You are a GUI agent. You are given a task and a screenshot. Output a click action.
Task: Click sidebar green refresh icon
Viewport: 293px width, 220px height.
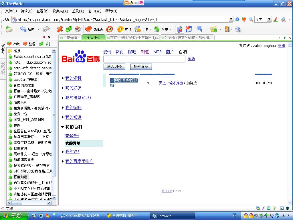pyautogui.click(x=41, y=44)
